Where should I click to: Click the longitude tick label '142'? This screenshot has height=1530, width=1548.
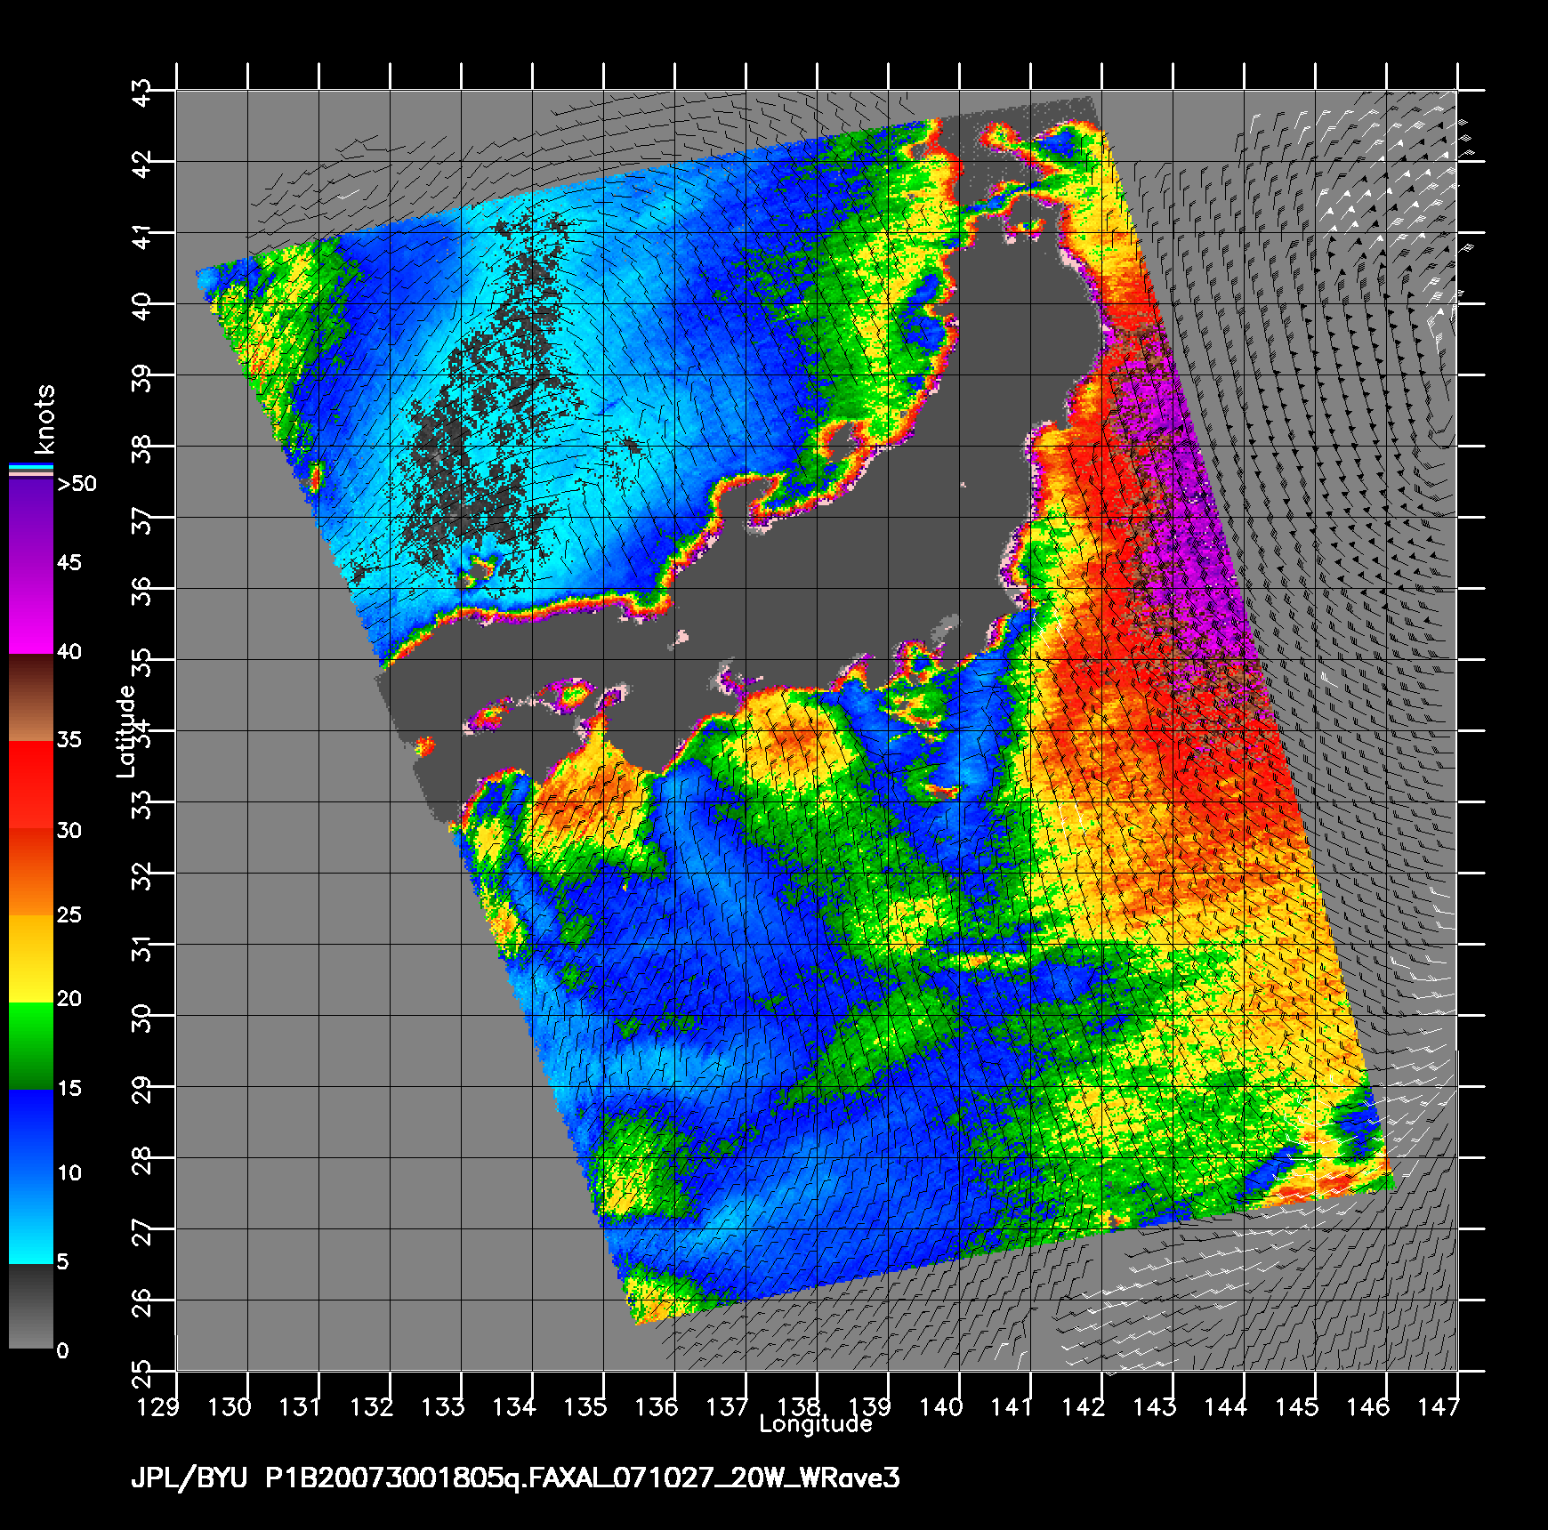point(1084,1406)
